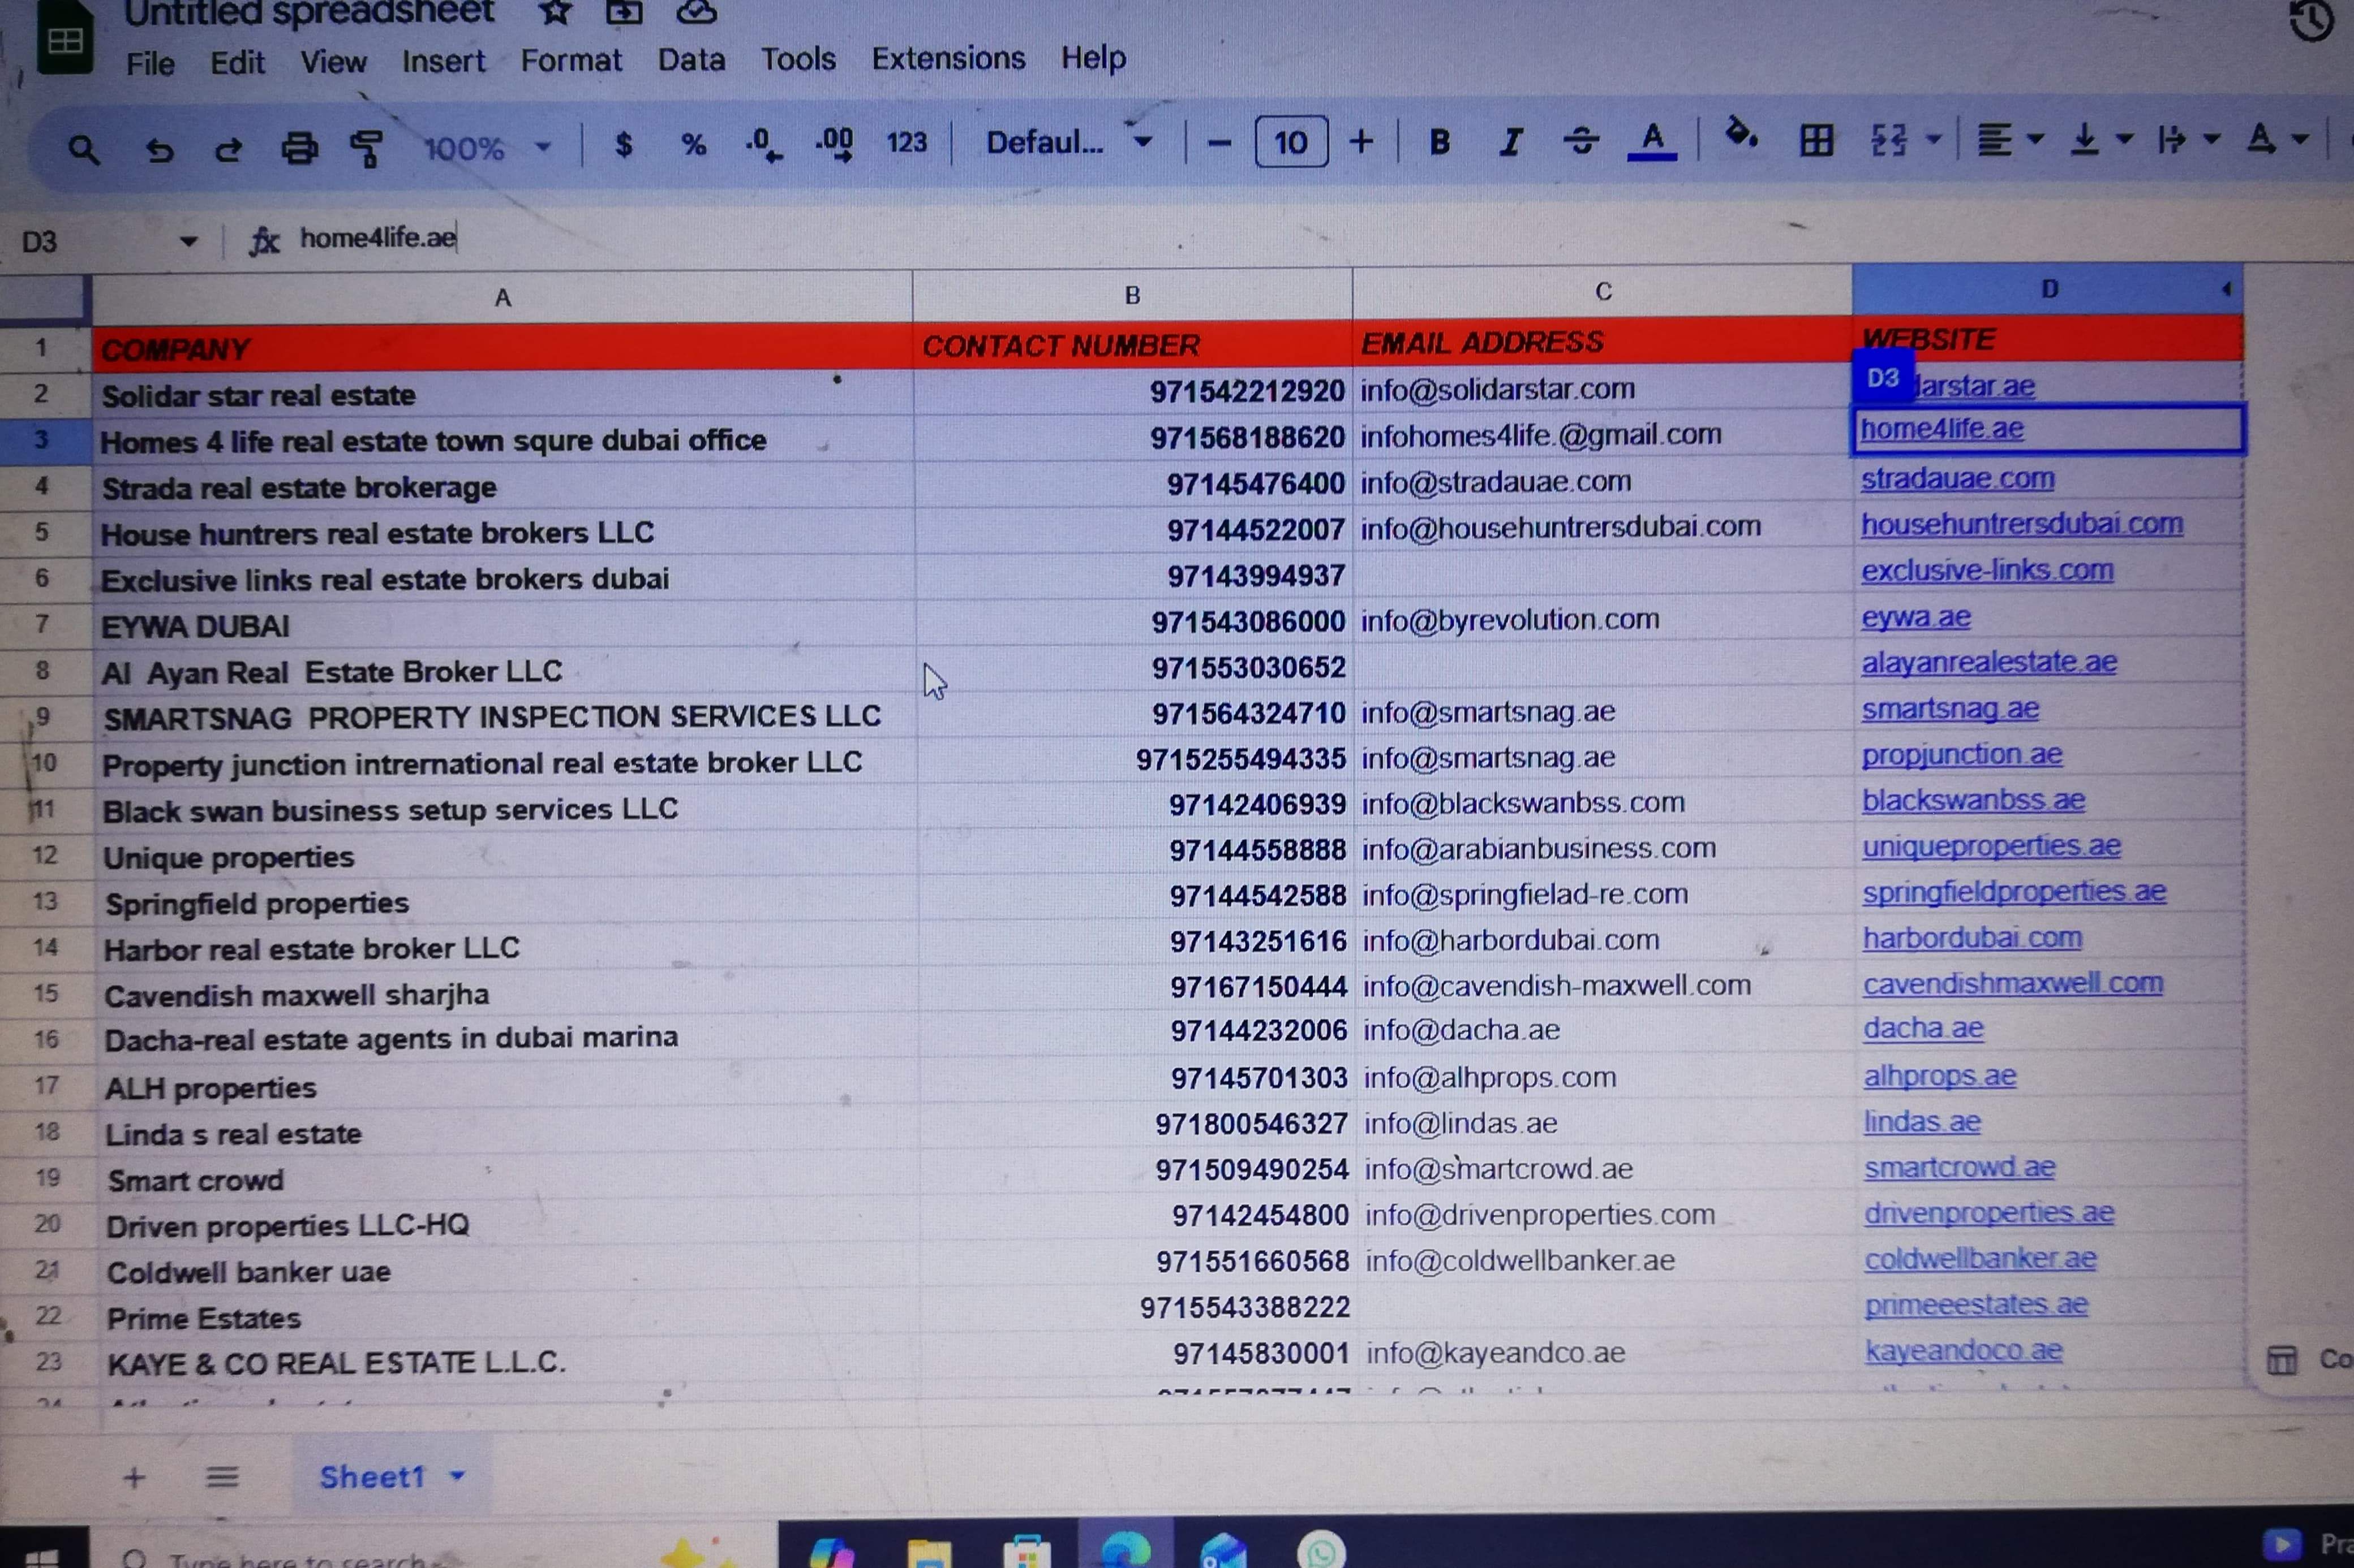Open the Extensions menu

(947, 58)
